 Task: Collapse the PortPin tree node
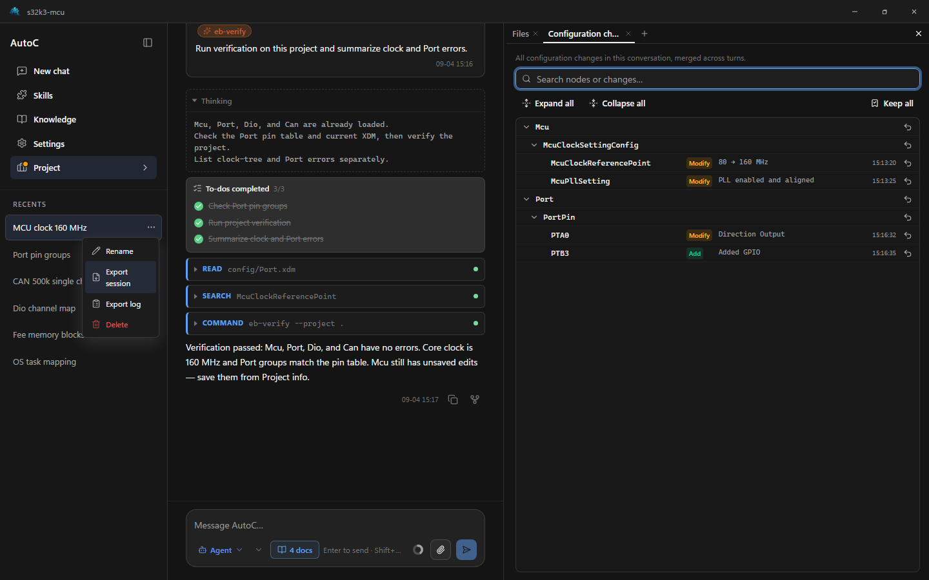pyautogui.click(x=534, y=217)
